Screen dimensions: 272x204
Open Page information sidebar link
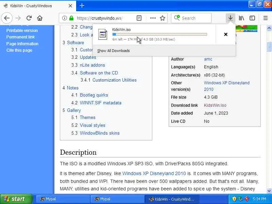[x=22, y=44]
